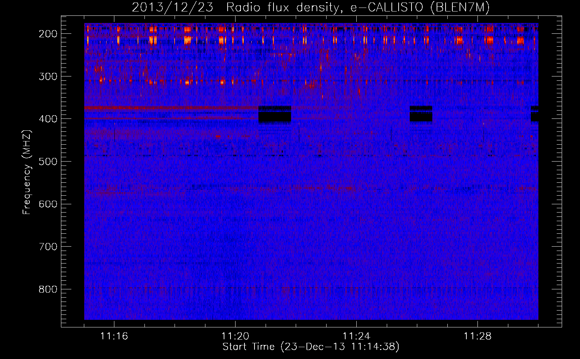Click the 'Frequency (MHZ)' axis label
The image size is (580, 359).
pos(27,172)
